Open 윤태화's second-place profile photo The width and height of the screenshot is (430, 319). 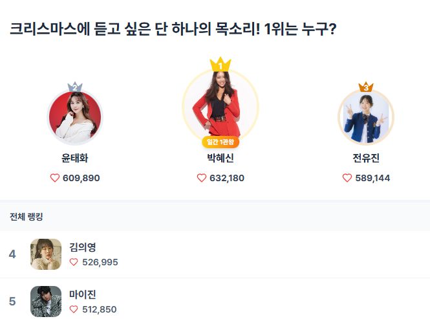point(75,118)
